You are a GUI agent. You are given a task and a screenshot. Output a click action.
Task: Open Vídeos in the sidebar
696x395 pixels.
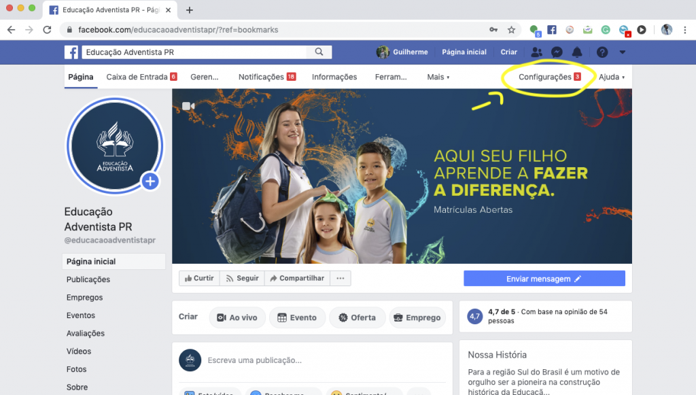click(79, 351)
